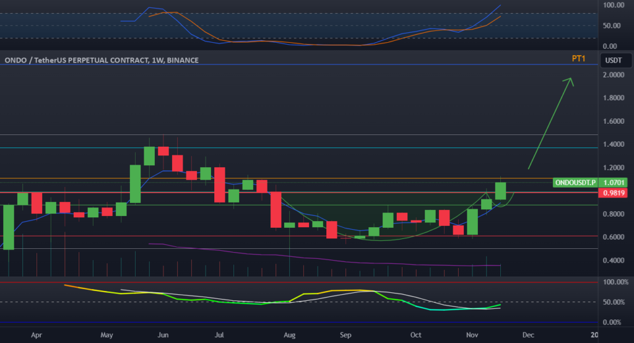
Task: Click 2.0000 on the price scale
Action: point(612,75)
